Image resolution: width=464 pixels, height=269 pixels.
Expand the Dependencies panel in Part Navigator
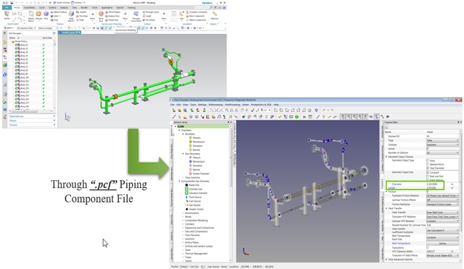(x=16, y=116)
